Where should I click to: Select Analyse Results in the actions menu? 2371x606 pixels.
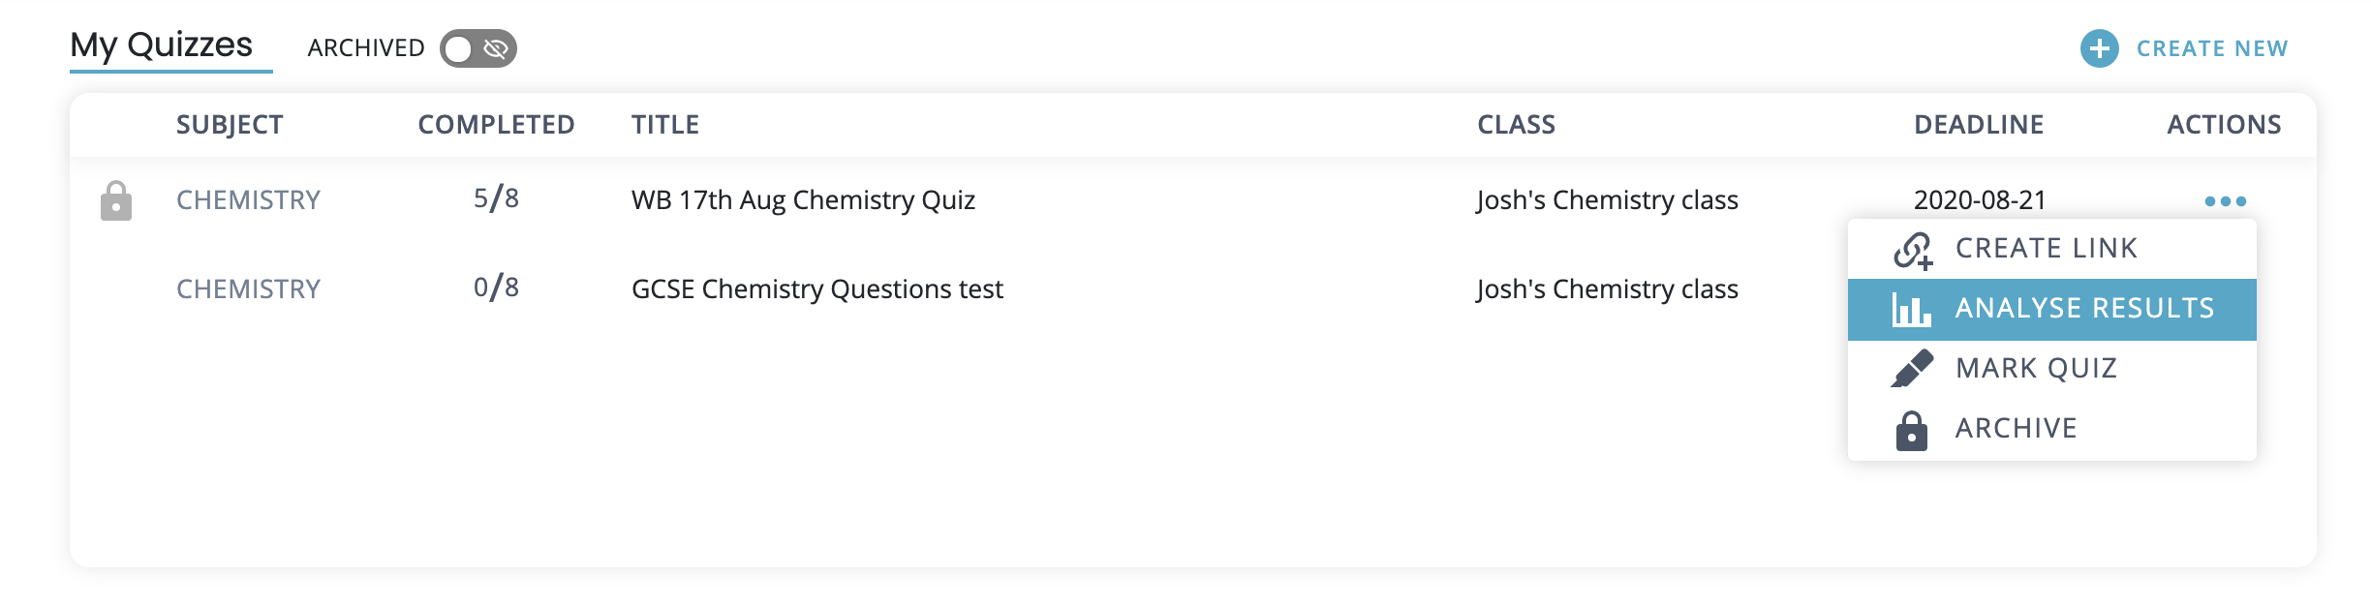(x=2084, y=309)
